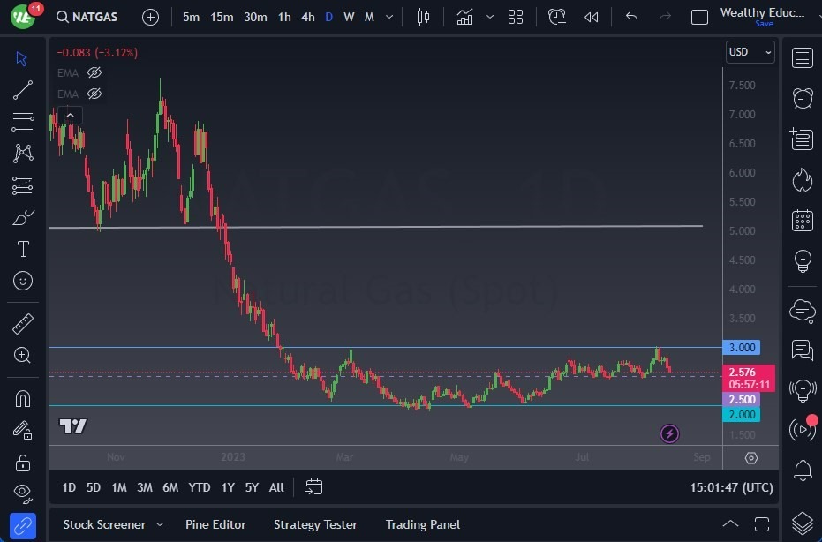Toggle magnet mode for drawings
The image size is (822, 542).
tap(23, 399)
